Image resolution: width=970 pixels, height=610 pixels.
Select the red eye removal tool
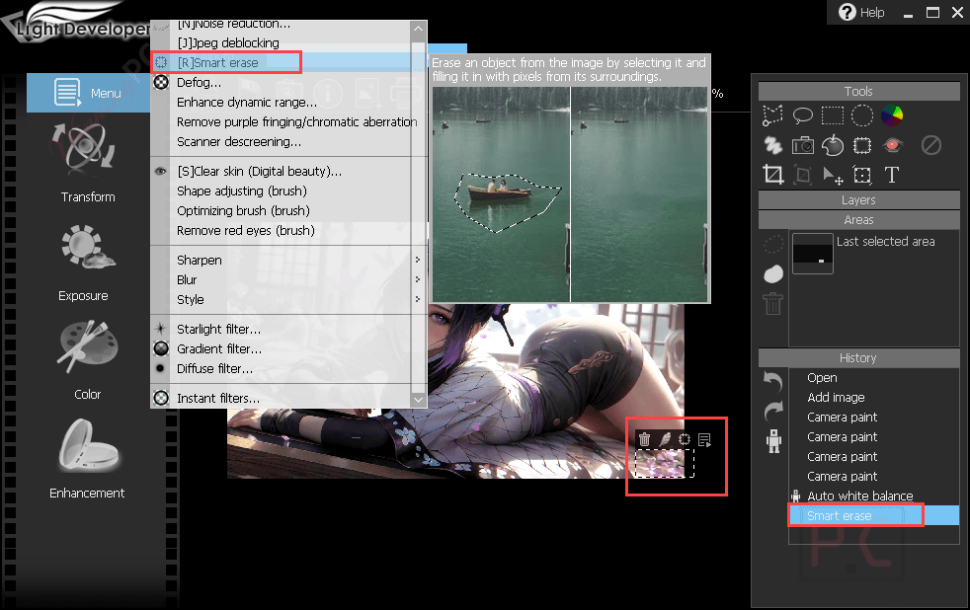click(891, 145)
